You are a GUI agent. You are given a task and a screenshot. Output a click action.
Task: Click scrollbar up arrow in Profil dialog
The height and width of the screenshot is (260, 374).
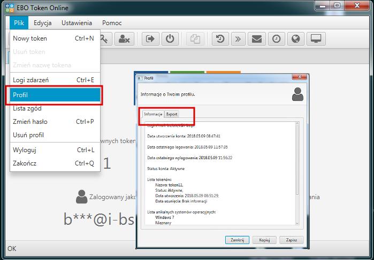click(297, 123)
